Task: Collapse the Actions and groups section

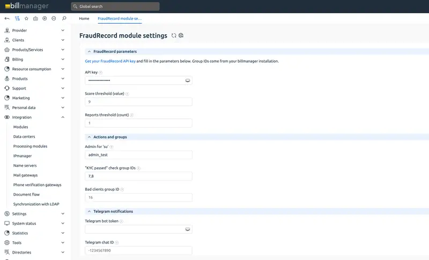Action: [x=89, y=137]
